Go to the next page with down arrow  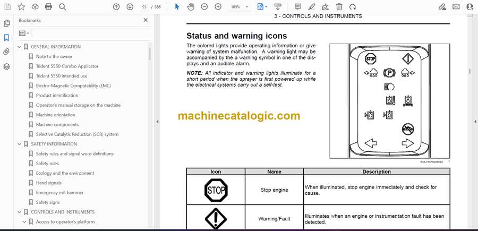pyautogui.click(x=130, y=7)
